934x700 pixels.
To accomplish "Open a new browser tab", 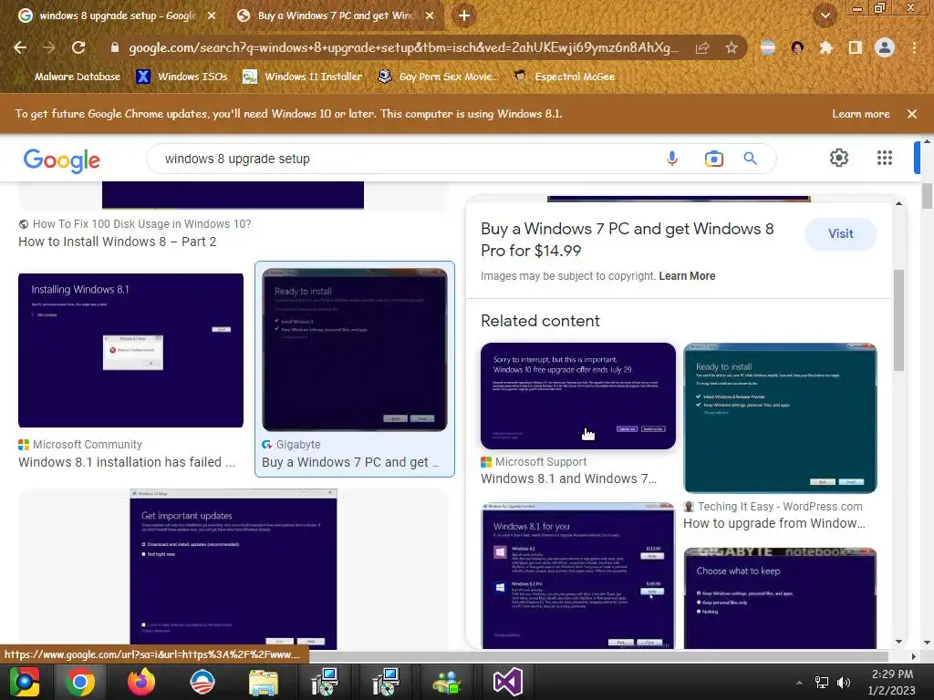I will pos(464,15).
